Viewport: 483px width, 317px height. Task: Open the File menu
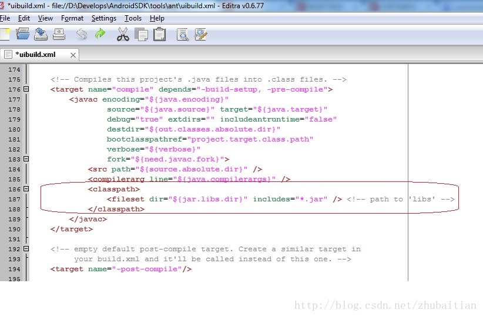pos(5,18)
